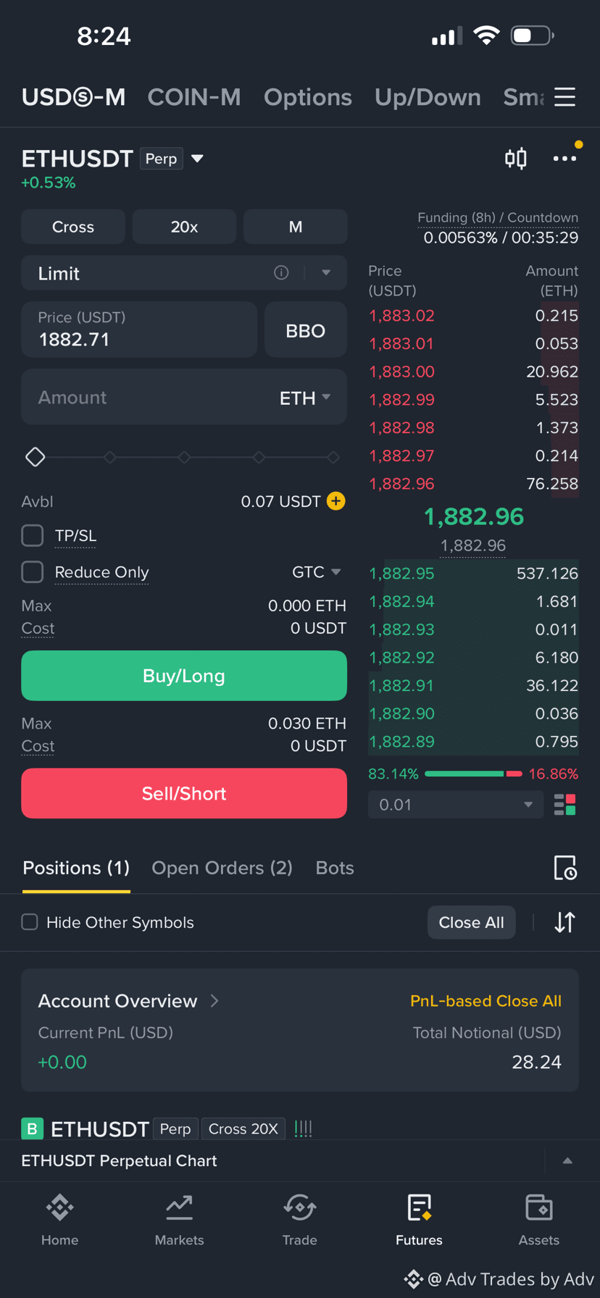The height and width of the screenshot is (1298, 600).
Task: Tap the Close All button
Action: 472,922
